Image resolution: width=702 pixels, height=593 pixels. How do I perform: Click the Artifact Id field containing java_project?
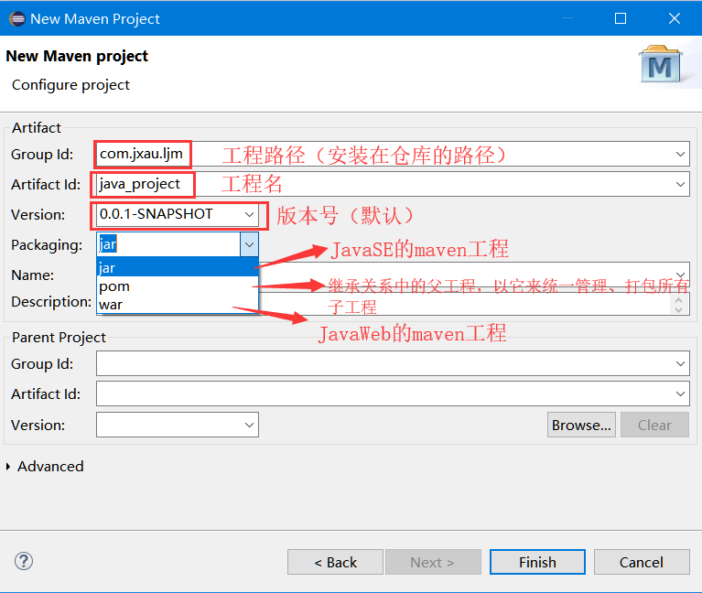pos(393,184)
